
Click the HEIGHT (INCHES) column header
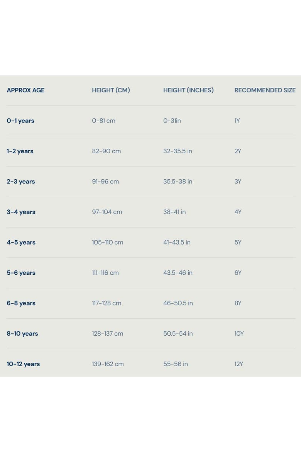[188, 90]
